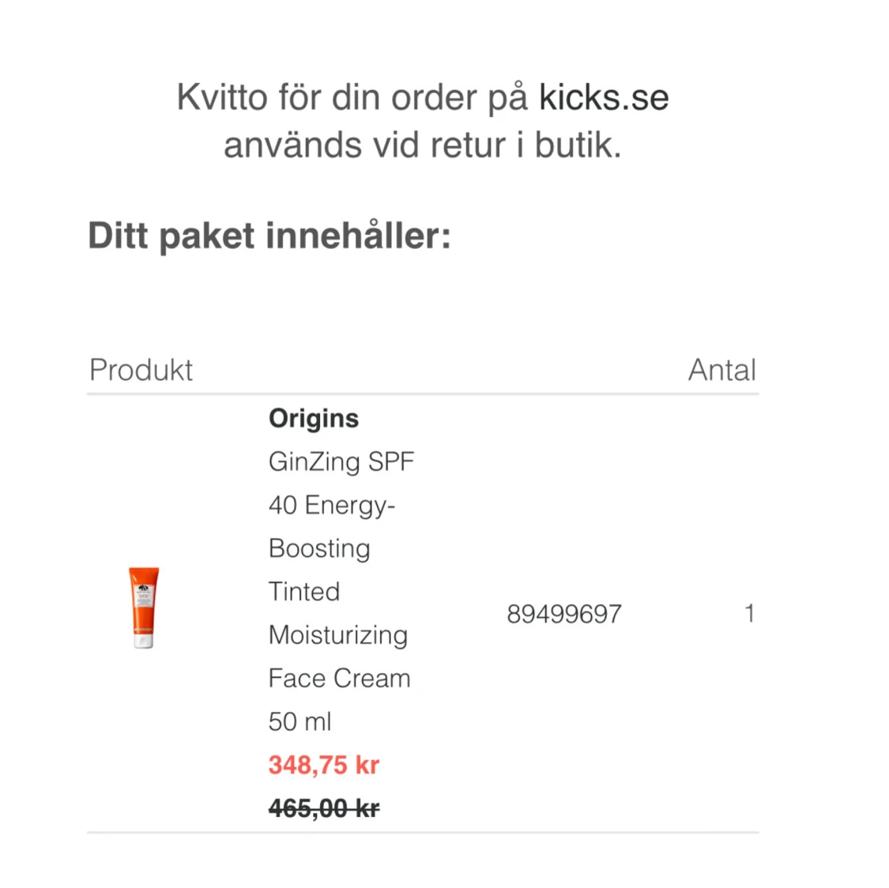The height and width of the screenshot is (888, 889).
Task: Click the crossed-out price 465,00 kr
Action: [324, 808]
